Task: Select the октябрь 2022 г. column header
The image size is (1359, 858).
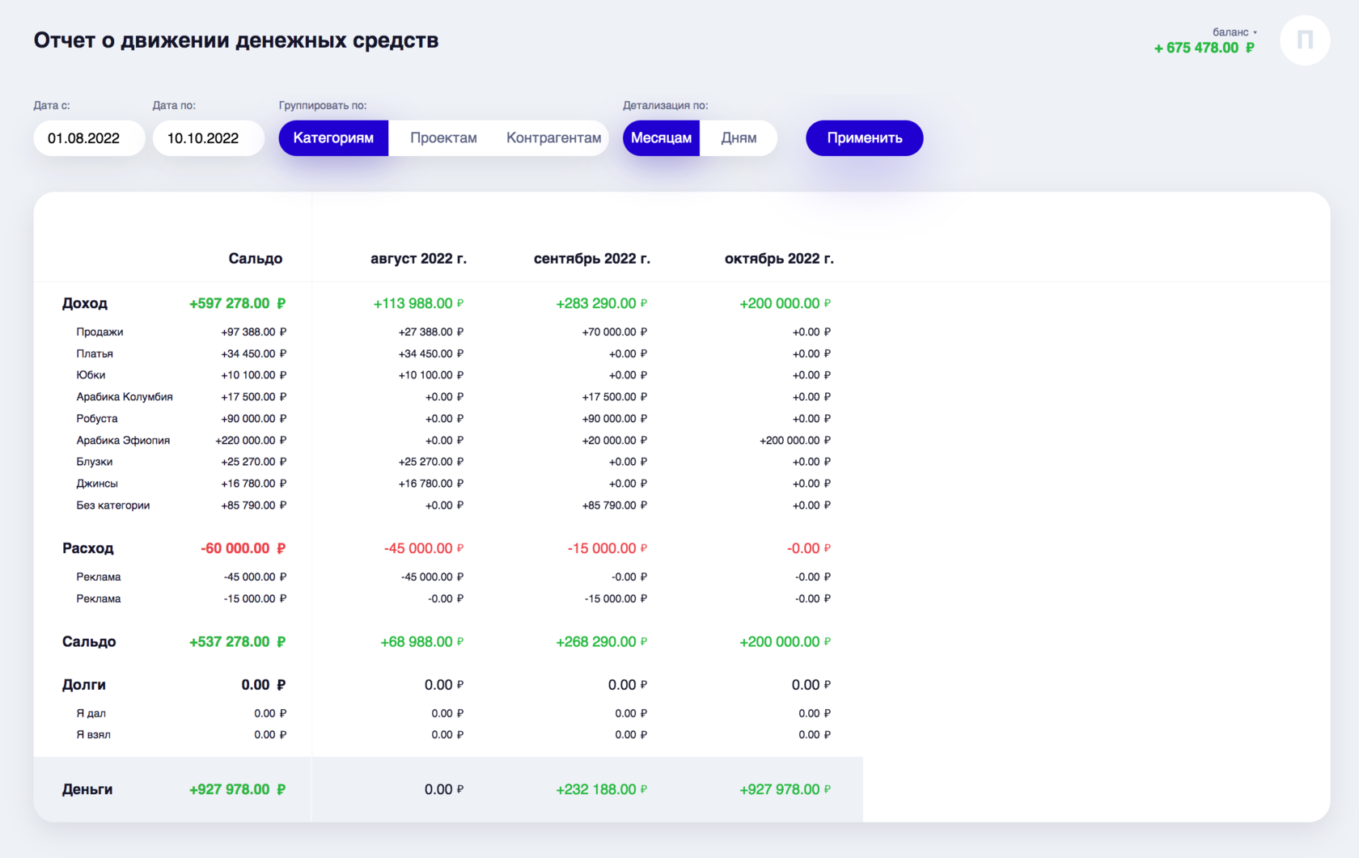Action: [x=779, y=259]
